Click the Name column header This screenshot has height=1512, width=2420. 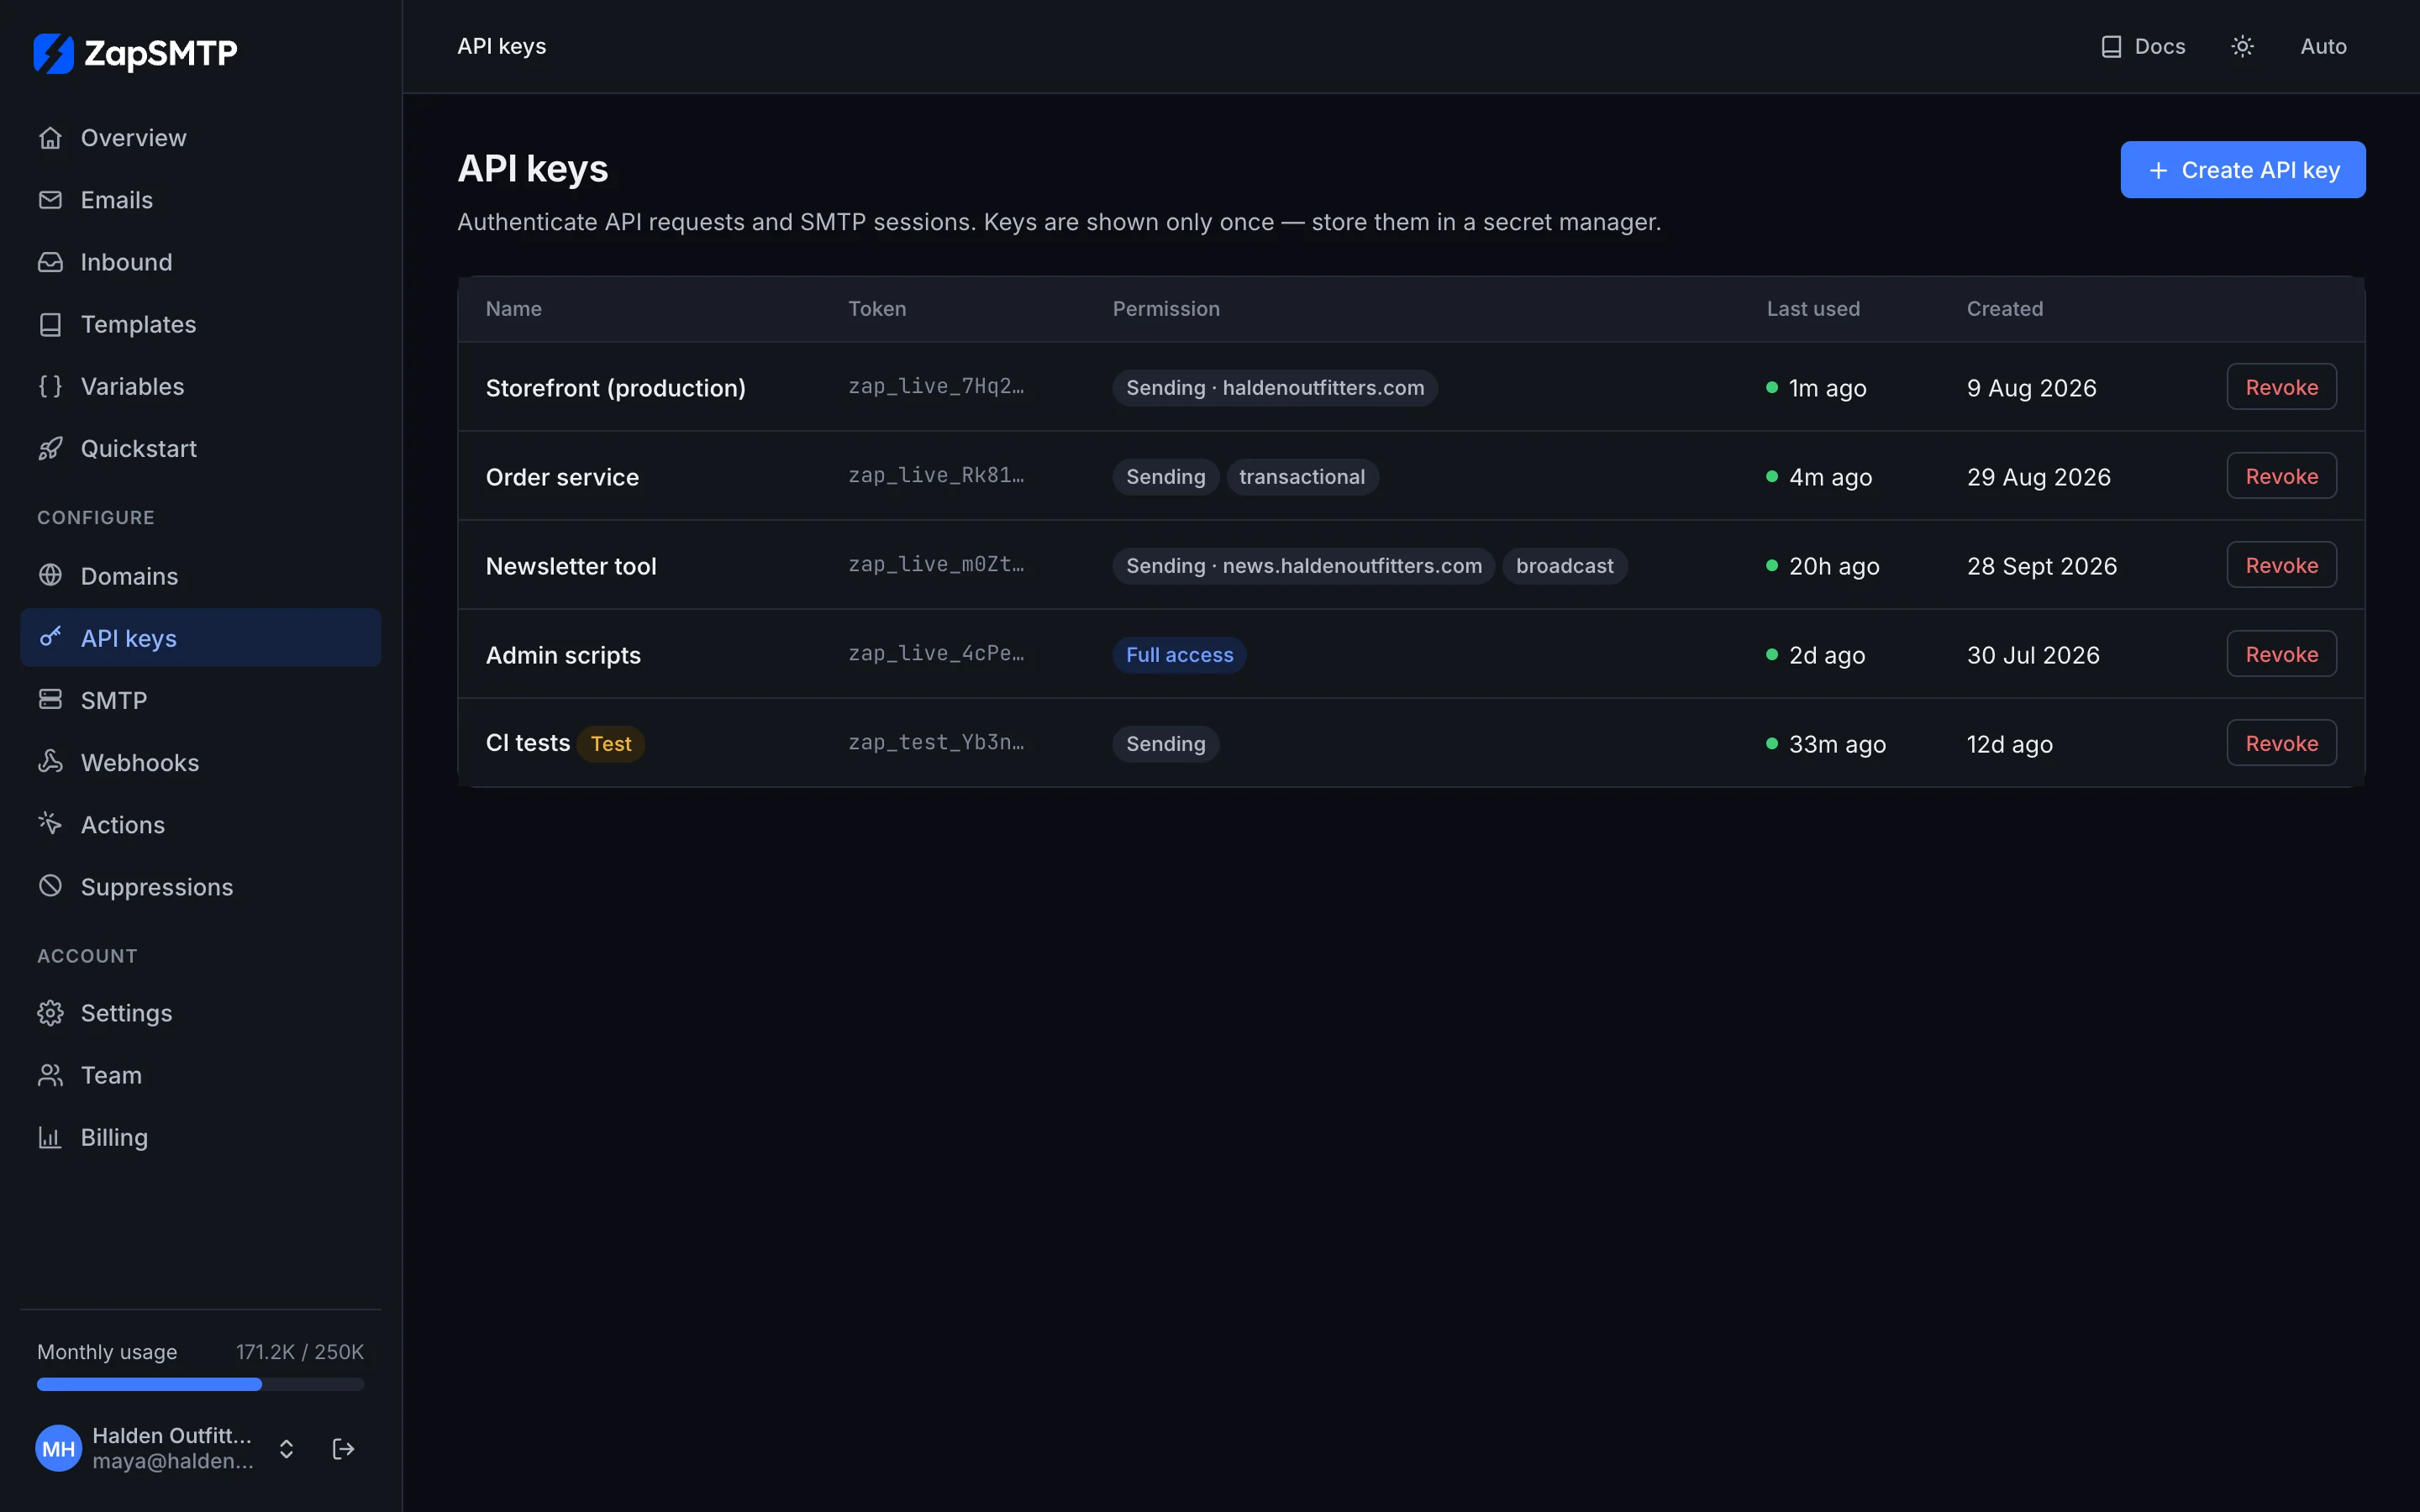514,309
